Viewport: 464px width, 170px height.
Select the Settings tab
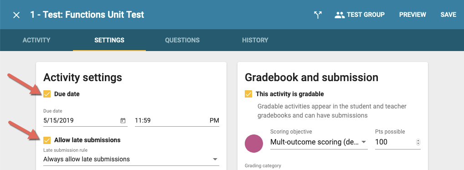pyautogui.click(x=109, y=40)
